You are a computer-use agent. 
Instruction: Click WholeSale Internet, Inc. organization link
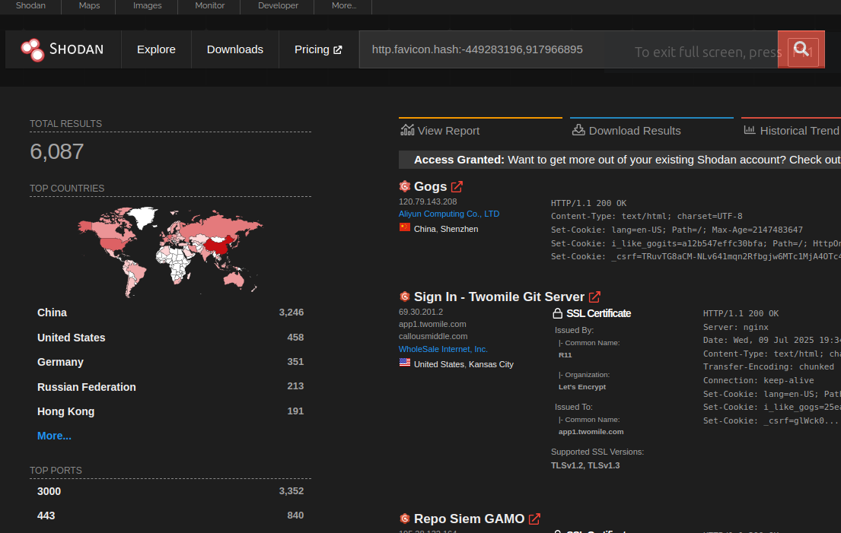coord(443,349)
